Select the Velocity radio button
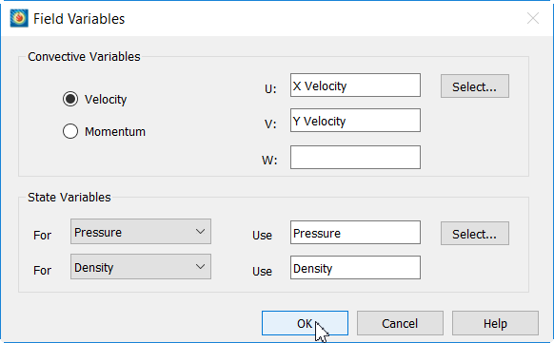Image resolution: width=554 pixels, height=343 pixels. 70,99
